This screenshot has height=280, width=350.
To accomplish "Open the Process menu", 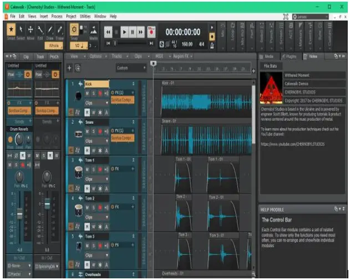I will tap(57, 17).
